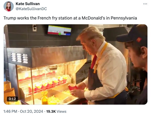Click the McDonald's logo on the cap
The image size is (151, 116).
[x=139, y=40]
